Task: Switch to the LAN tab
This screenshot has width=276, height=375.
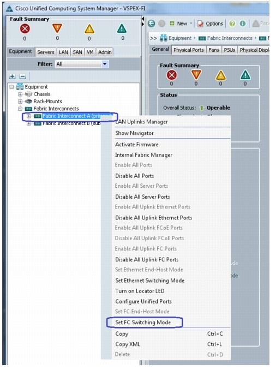Action: (x=64, y=52)
